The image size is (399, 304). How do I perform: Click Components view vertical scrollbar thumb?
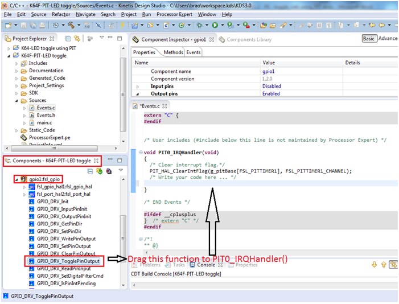click(123, 239)
